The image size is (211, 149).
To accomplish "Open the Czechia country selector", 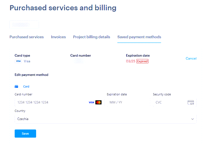I will coord(105,119).
